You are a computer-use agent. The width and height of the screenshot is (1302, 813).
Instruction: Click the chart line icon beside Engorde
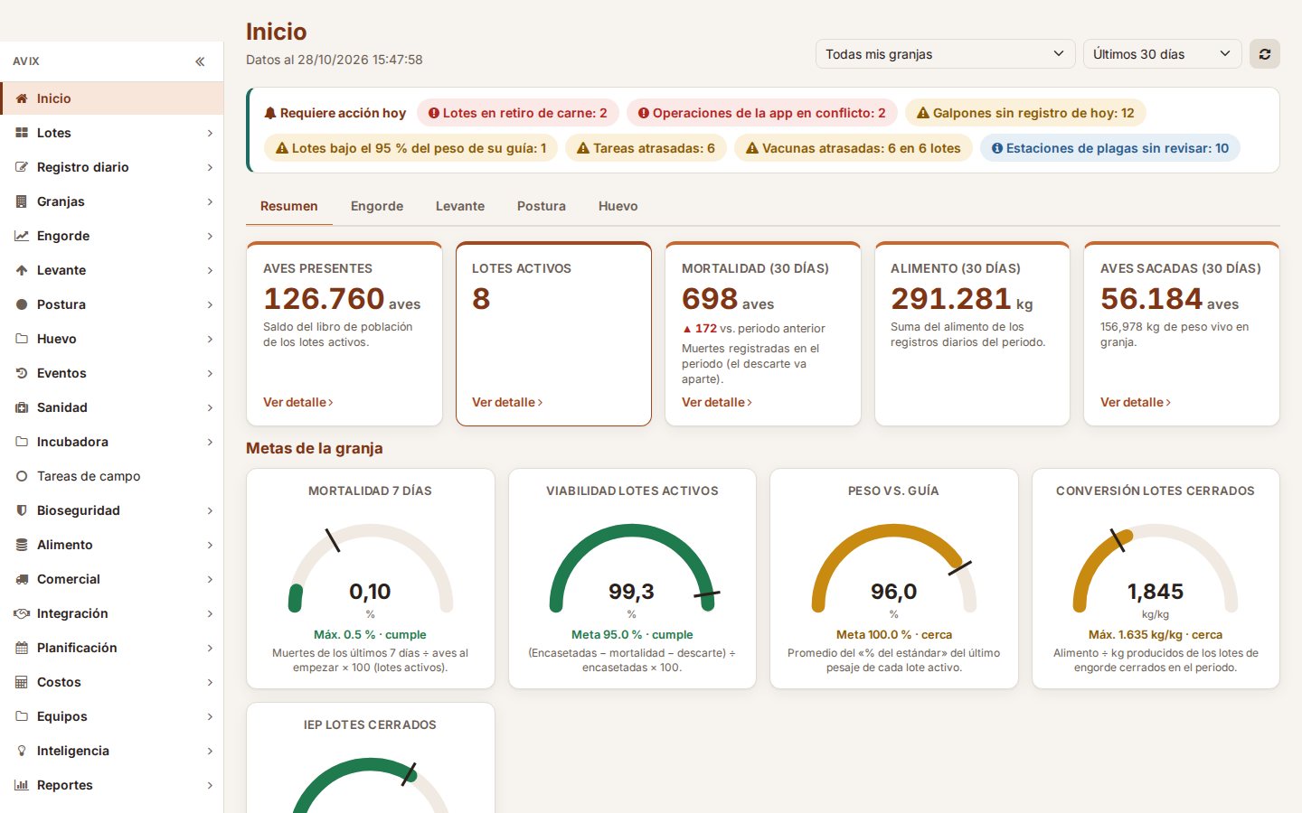[x=22, y=236]
